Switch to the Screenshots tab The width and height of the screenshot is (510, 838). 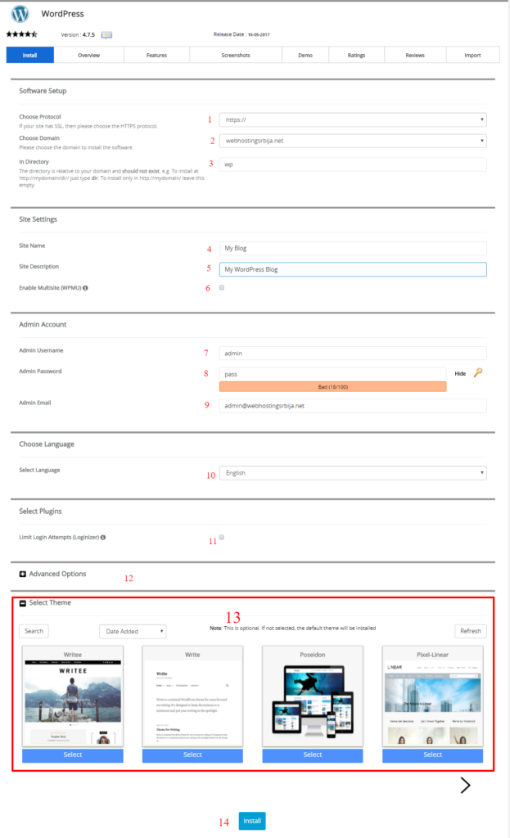coord(236,55)
